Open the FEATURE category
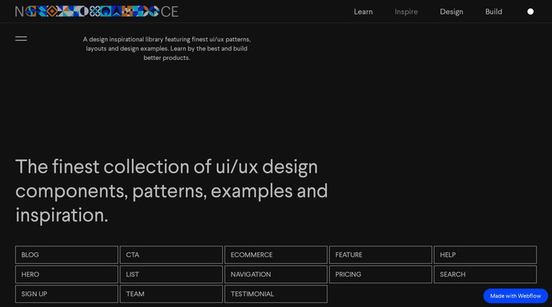 (x=380, y=255)
